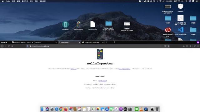Open the nullxImpactor desktop icon
The width and height of the screenshot is (200, 112).
coord(78,24)
